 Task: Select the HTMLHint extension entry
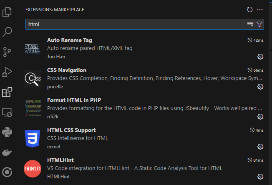pyautogui.click(x=60, y=160)
